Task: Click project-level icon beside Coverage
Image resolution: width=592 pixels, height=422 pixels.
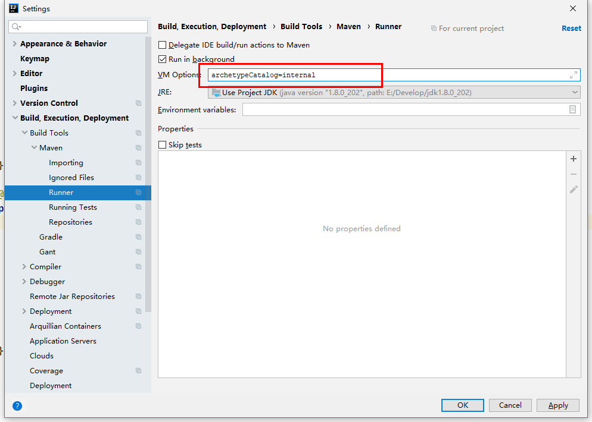Action: tap(139, 371)
